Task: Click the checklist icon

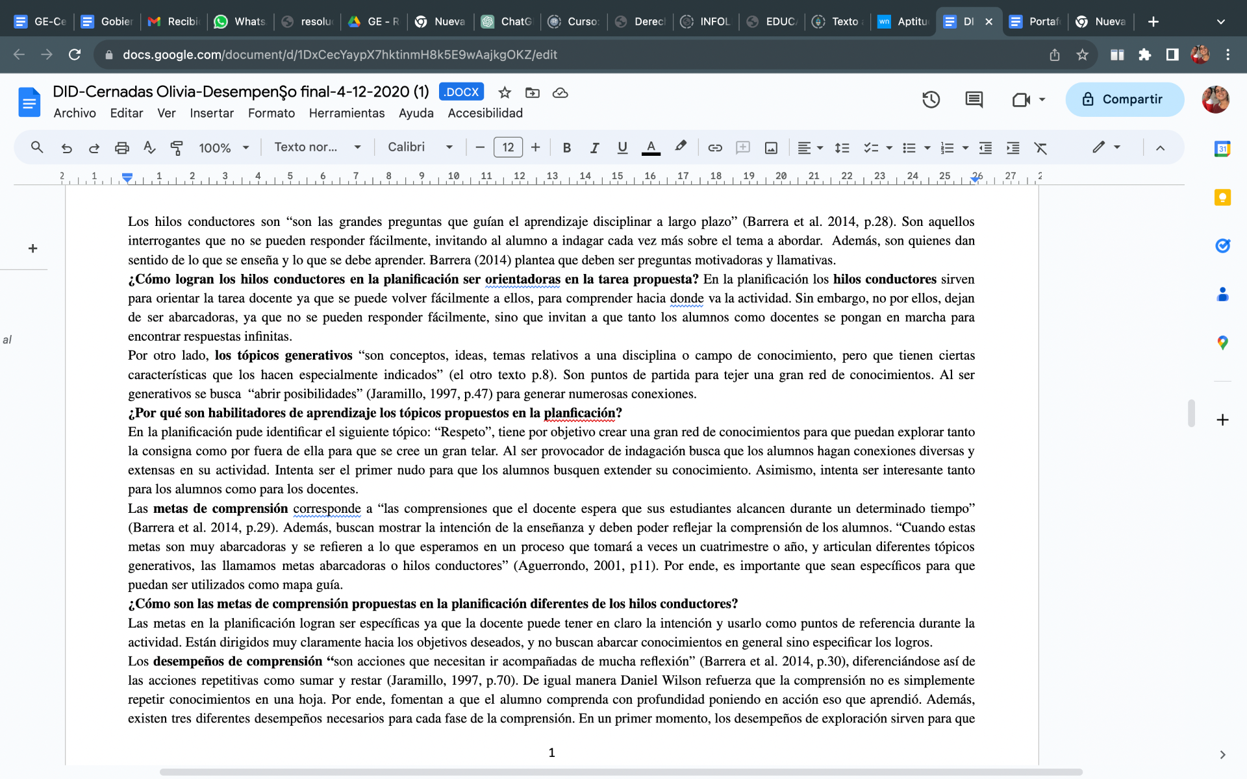Action: click(871, 148)
